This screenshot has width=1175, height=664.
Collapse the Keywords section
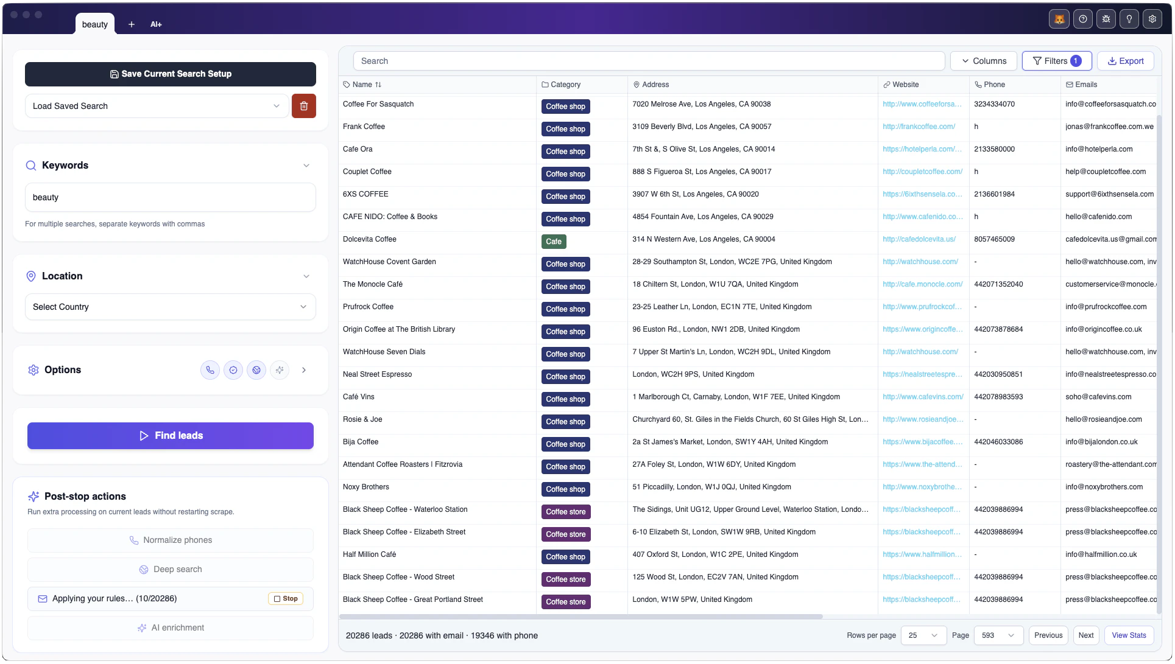pos(306,166)
